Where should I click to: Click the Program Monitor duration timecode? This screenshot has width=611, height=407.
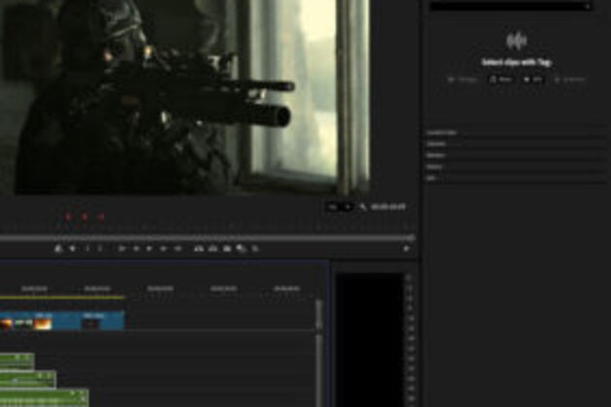click(388, 207)
